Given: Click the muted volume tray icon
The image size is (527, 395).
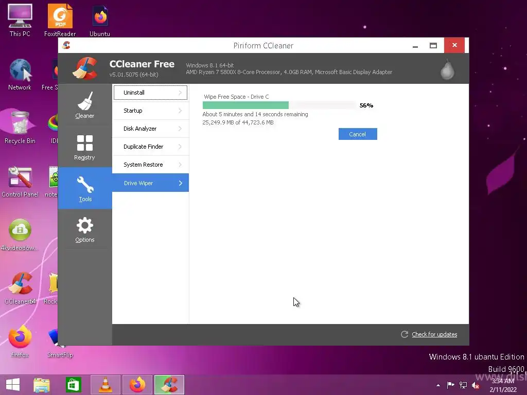Looking at the screenshot, I should pyautogui.click(x=476, y=385).
